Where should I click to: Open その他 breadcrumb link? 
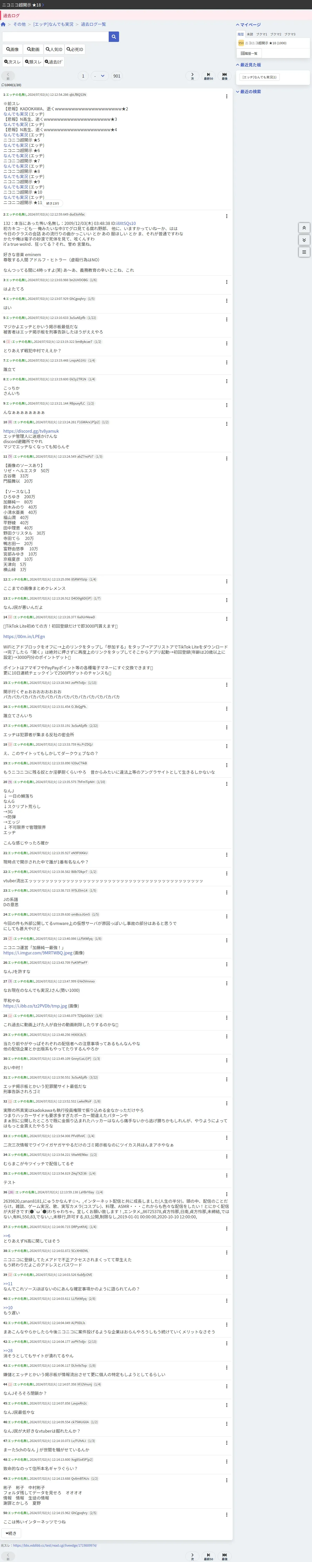19,24
